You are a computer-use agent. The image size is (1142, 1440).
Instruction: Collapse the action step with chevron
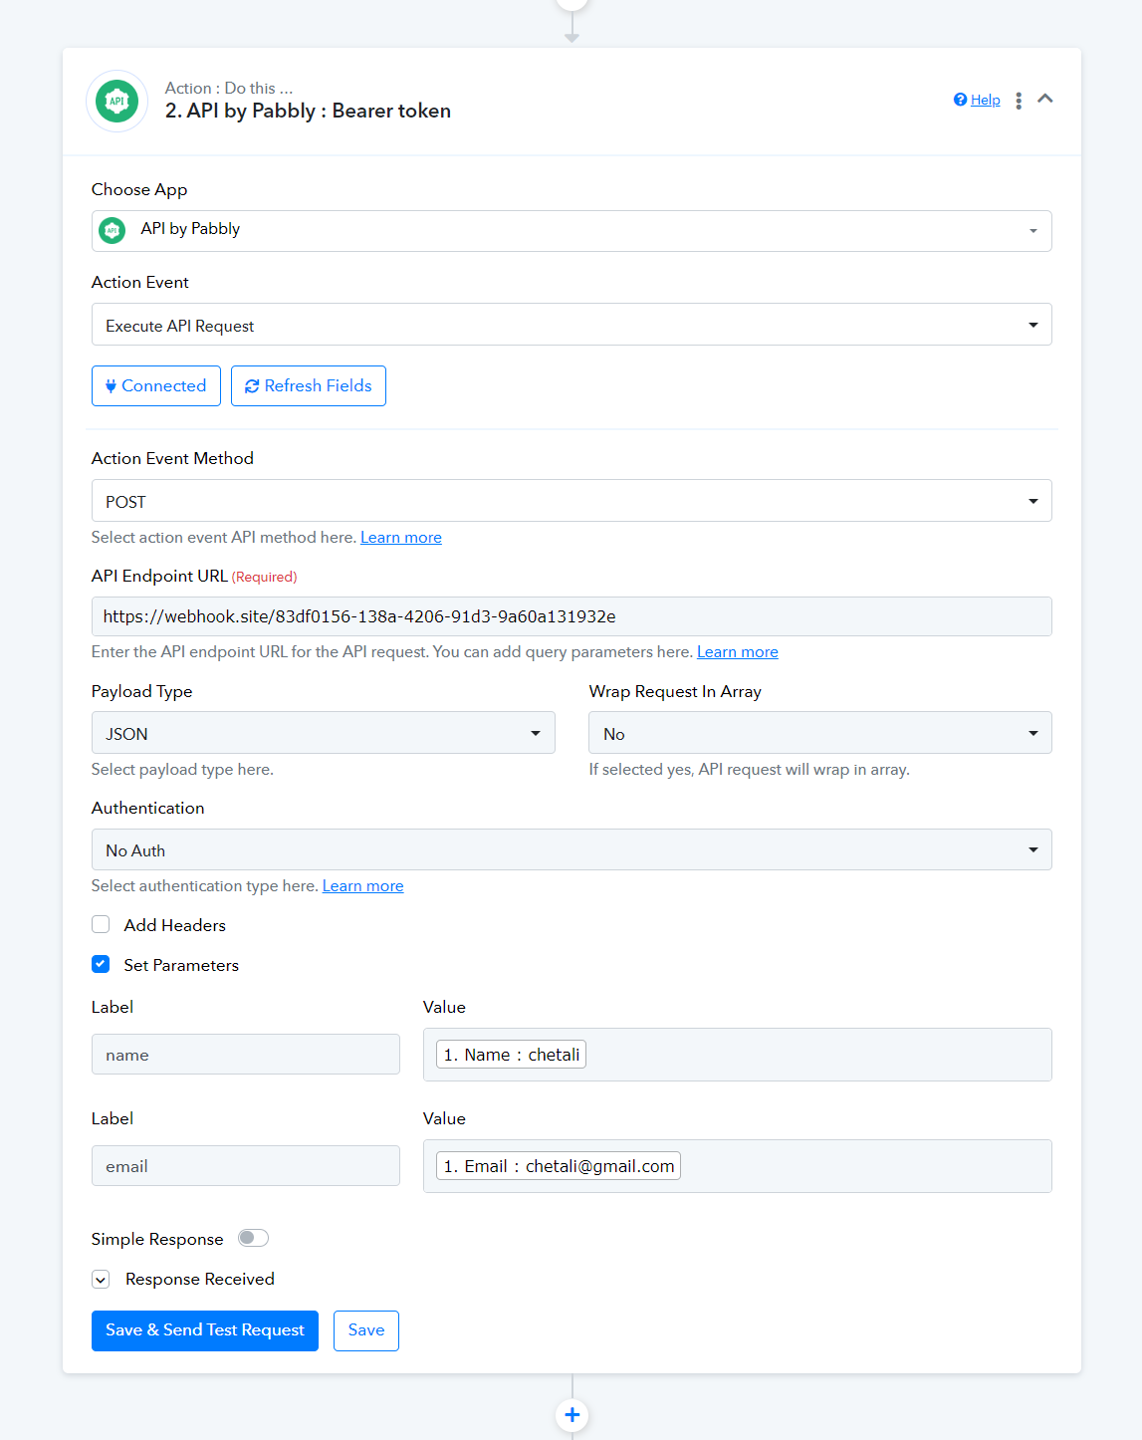pos(1045,99)
